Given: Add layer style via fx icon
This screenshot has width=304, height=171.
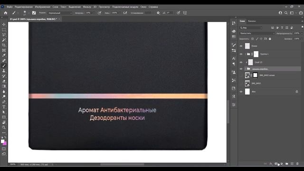Looking at the screenshot, I should [271, 164].
